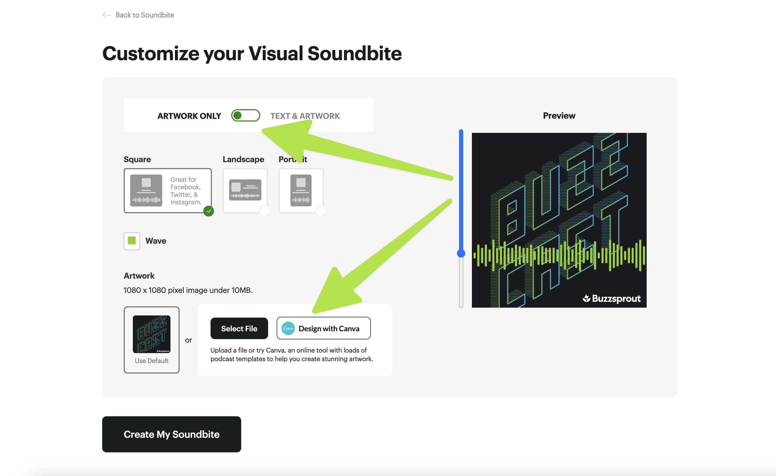Click the green checkmark on Square
The width and height of the screenshot is (776, 476).
click(x=208, y=211)
